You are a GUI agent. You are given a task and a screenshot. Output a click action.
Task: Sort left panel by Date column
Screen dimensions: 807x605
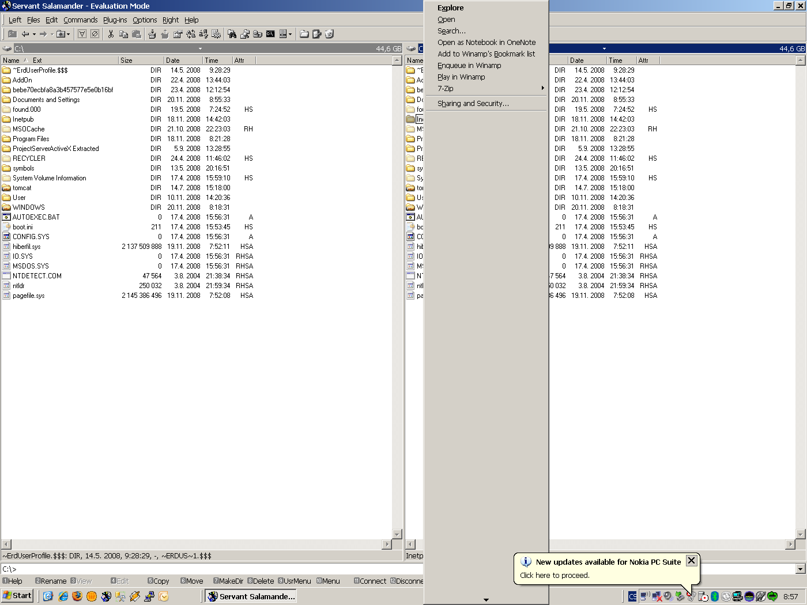pyautogui.click(x=183, y=60)
